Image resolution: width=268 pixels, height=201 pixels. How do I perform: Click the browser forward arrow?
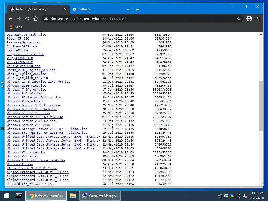pyautogui.click(x=19, y=19)
